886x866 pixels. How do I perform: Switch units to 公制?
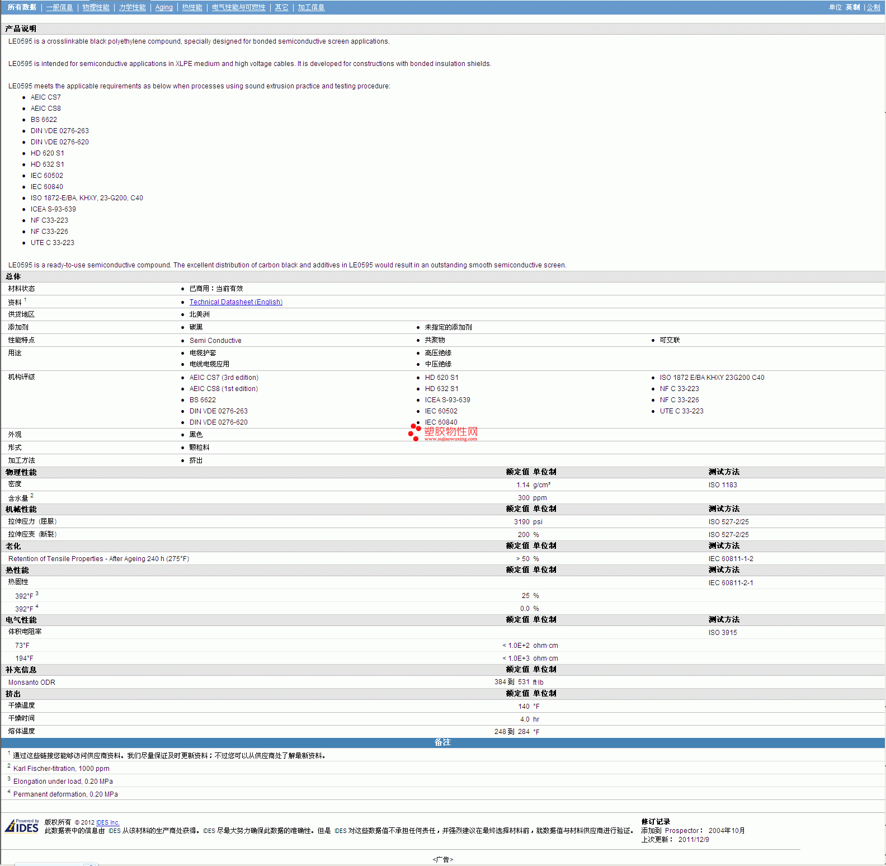click(873, 7)
